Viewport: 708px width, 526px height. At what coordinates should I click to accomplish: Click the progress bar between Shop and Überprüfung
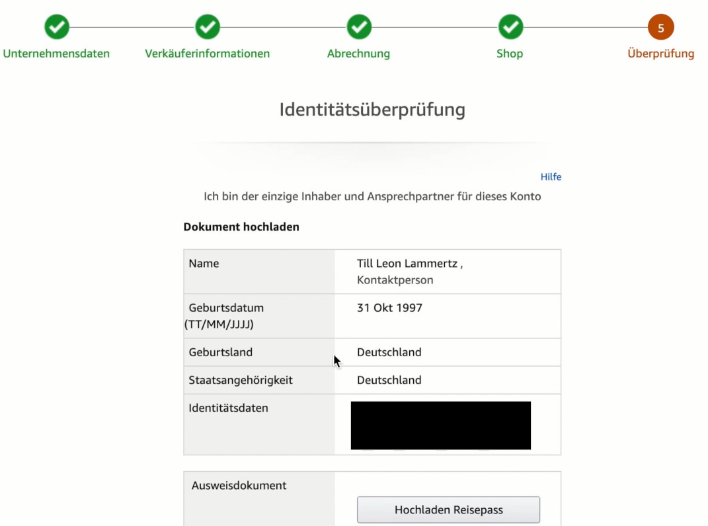coord(585,26)
